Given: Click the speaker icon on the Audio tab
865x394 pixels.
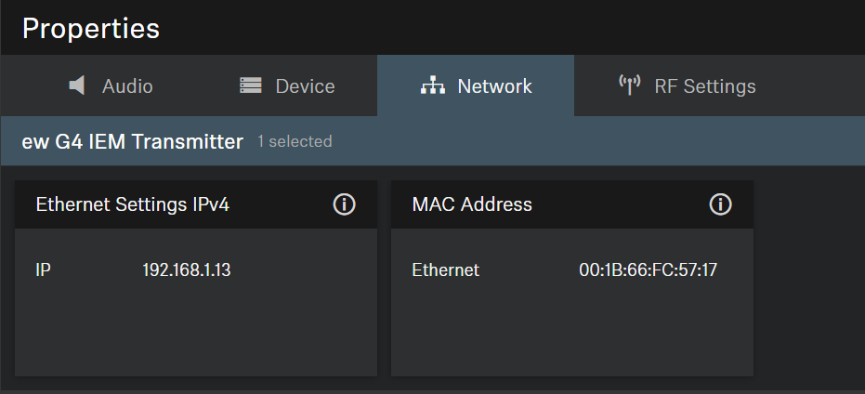Looking at the screenshot, I should click(x=78, y=86).
